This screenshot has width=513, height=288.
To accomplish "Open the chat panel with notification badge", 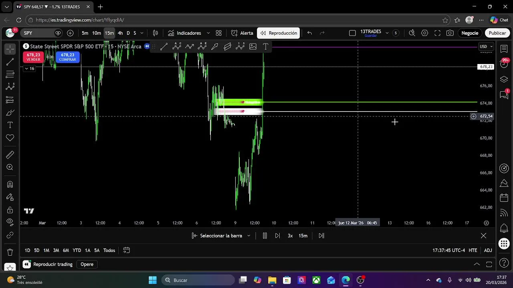I will point(504,95).
